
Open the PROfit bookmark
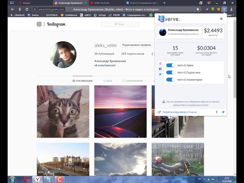(114, 15)
